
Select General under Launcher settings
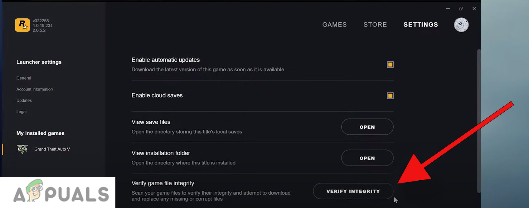(24, 78)
